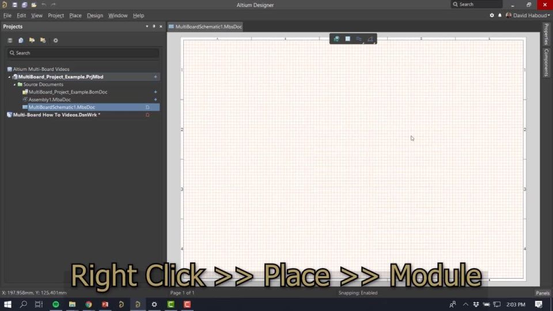553x311 pixels.
Task: Open Projects panel settings gear
Action: click(x=55, y=40)
